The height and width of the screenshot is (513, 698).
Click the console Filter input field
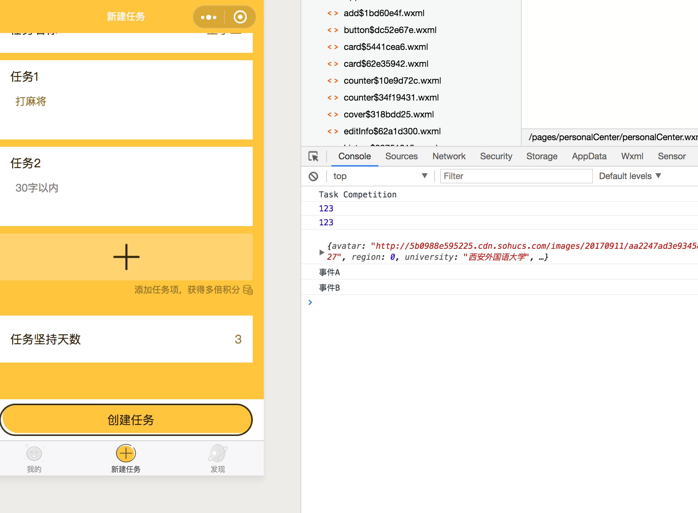click(516, 176)
